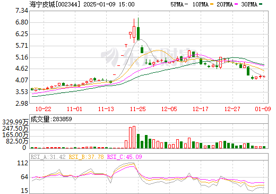276x194 pixels.
Task: Pick the grey 5PMA legend color dash
Action: point(186,4)
